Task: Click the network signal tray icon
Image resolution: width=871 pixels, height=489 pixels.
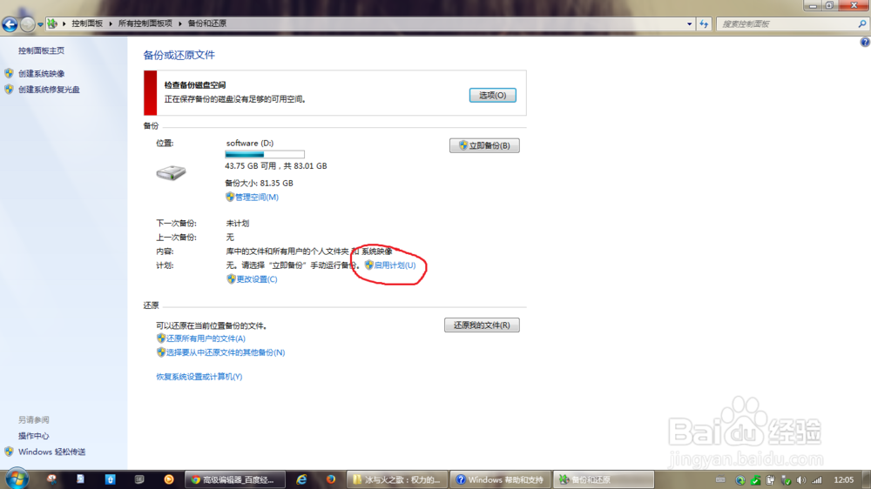Action: 817,480
